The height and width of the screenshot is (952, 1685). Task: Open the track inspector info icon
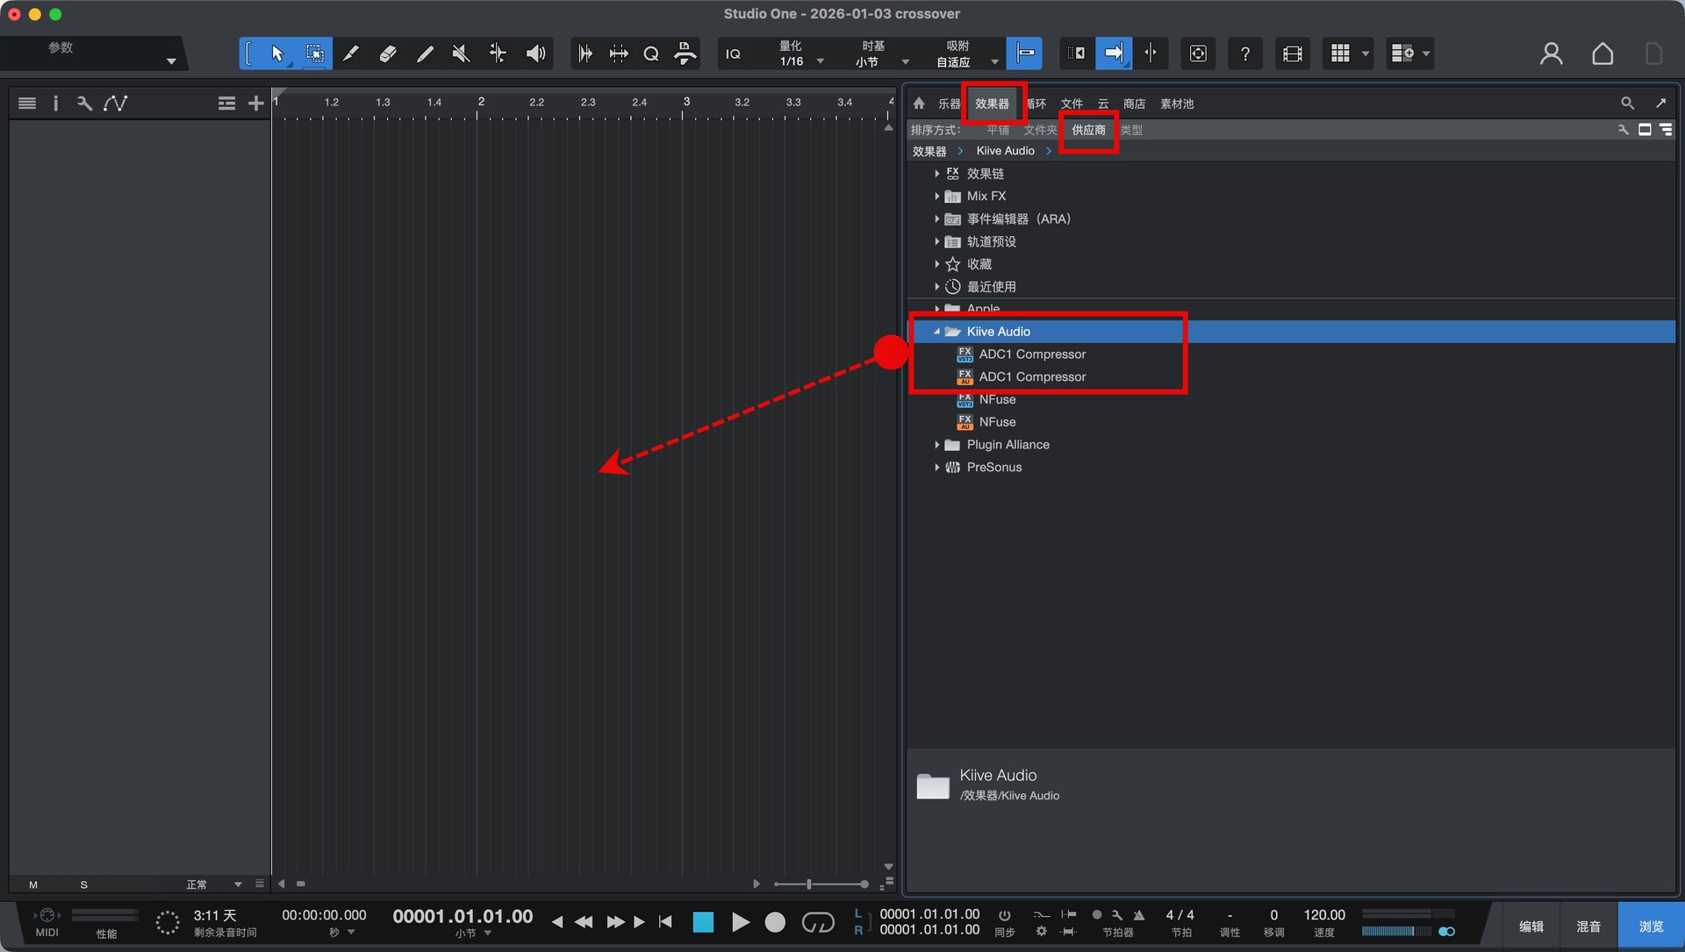pyautogui.click(x=55, y=104)
